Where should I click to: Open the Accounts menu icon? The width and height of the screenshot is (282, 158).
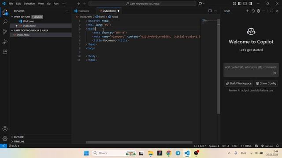(5, 129)
